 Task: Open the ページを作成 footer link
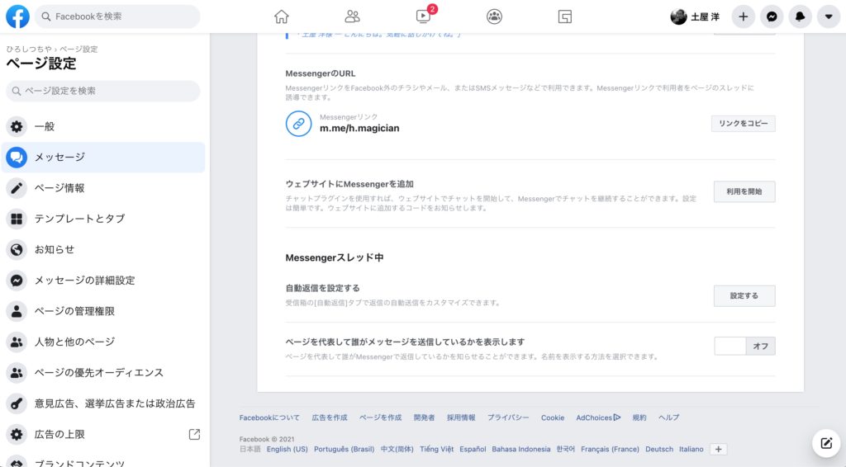click(380, 417)
